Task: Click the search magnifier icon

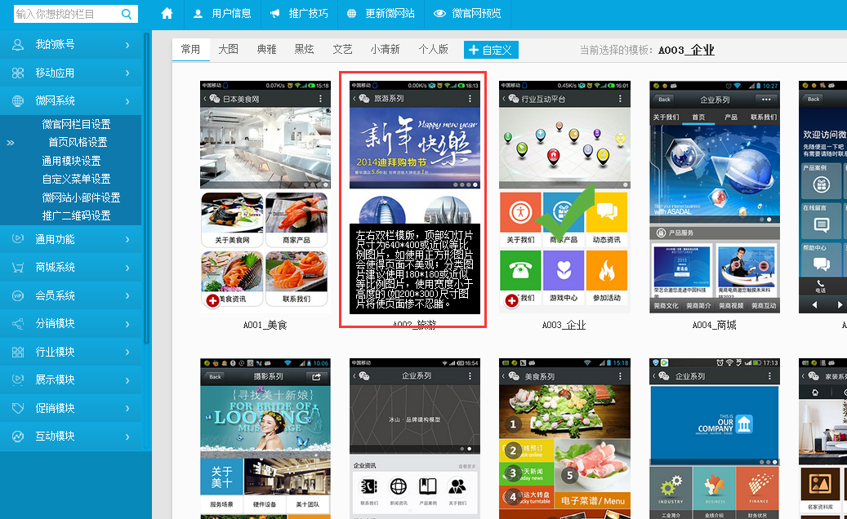Action: pyautogui.click(x=127, y=14)
